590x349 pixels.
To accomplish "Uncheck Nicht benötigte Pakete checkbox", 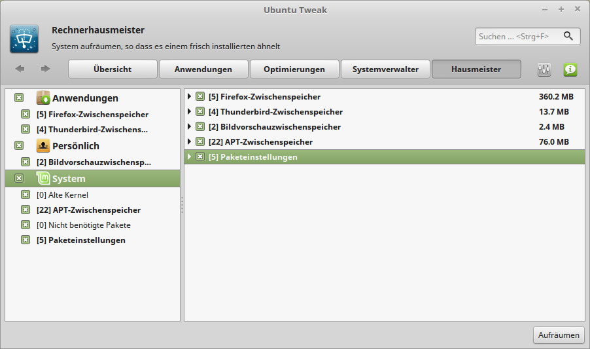I will pos(26,225).
